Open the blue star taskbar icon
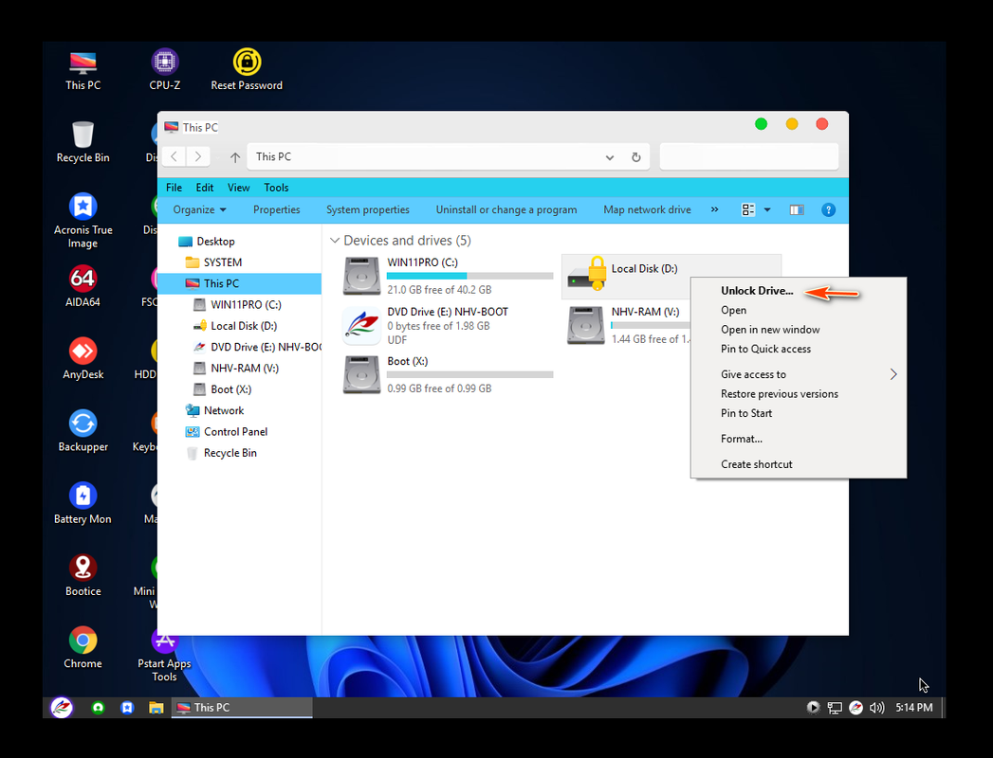This screenshot has height=758, width=993. (x=127, y=708)
